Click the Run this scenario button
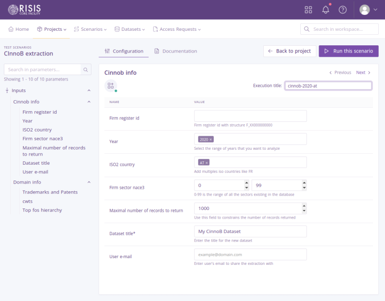The width and height of the screenshot is (385, 301). [348, 51]
